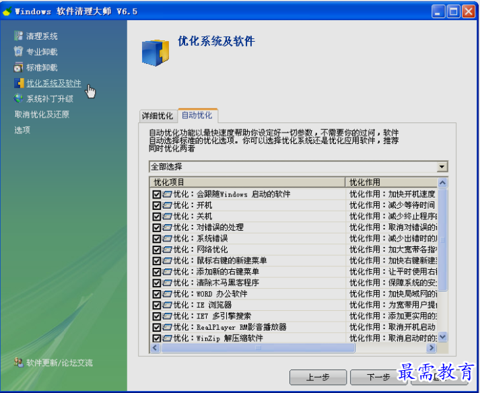480x393 pixels.
Task: Open 清理系统 in the sidebar
Action: click(42, 36)
